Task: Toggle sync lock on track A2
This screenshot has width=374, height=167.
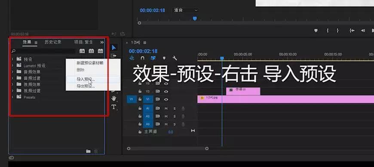Action: click(x=158, y=116)
